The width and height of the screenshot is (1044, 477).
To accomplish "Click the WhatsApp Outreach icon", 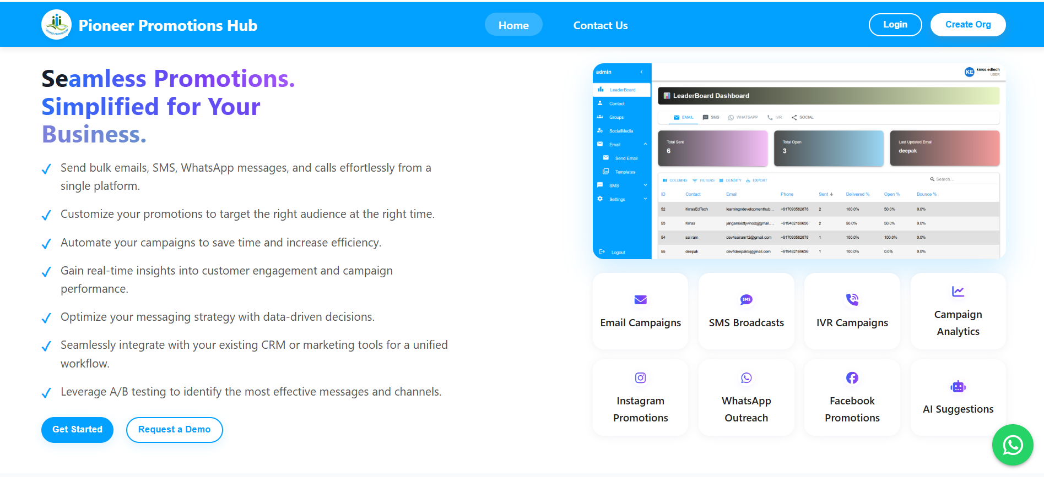I will (x=746, y=378).
